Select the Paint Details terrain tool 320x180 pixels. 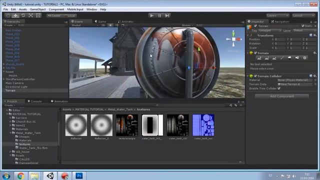coord(297,58)
